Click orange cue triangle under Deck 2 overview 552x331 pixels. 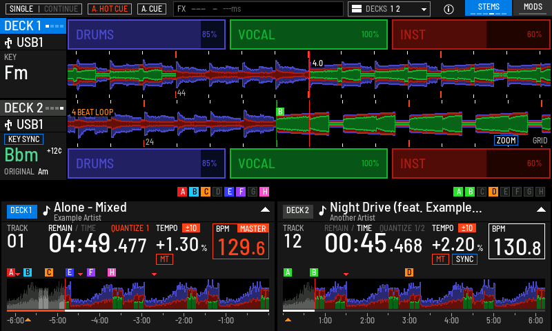point(288,320)
